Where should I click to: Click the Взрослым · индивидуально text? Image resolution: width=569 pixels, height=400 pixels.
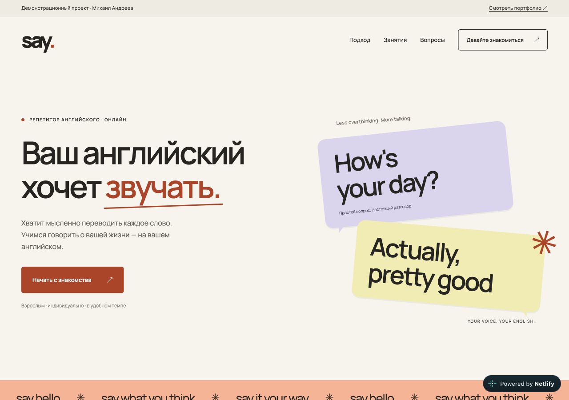[x=52, y=306]
